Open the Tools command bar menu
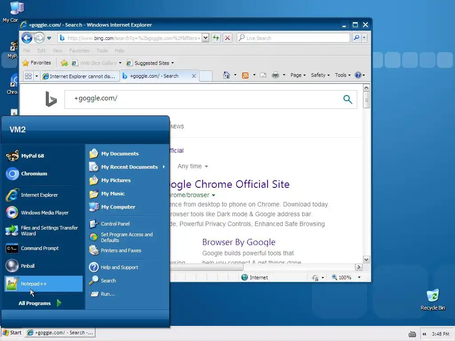This screenshot has height=341, width=455. coord(343,75)
